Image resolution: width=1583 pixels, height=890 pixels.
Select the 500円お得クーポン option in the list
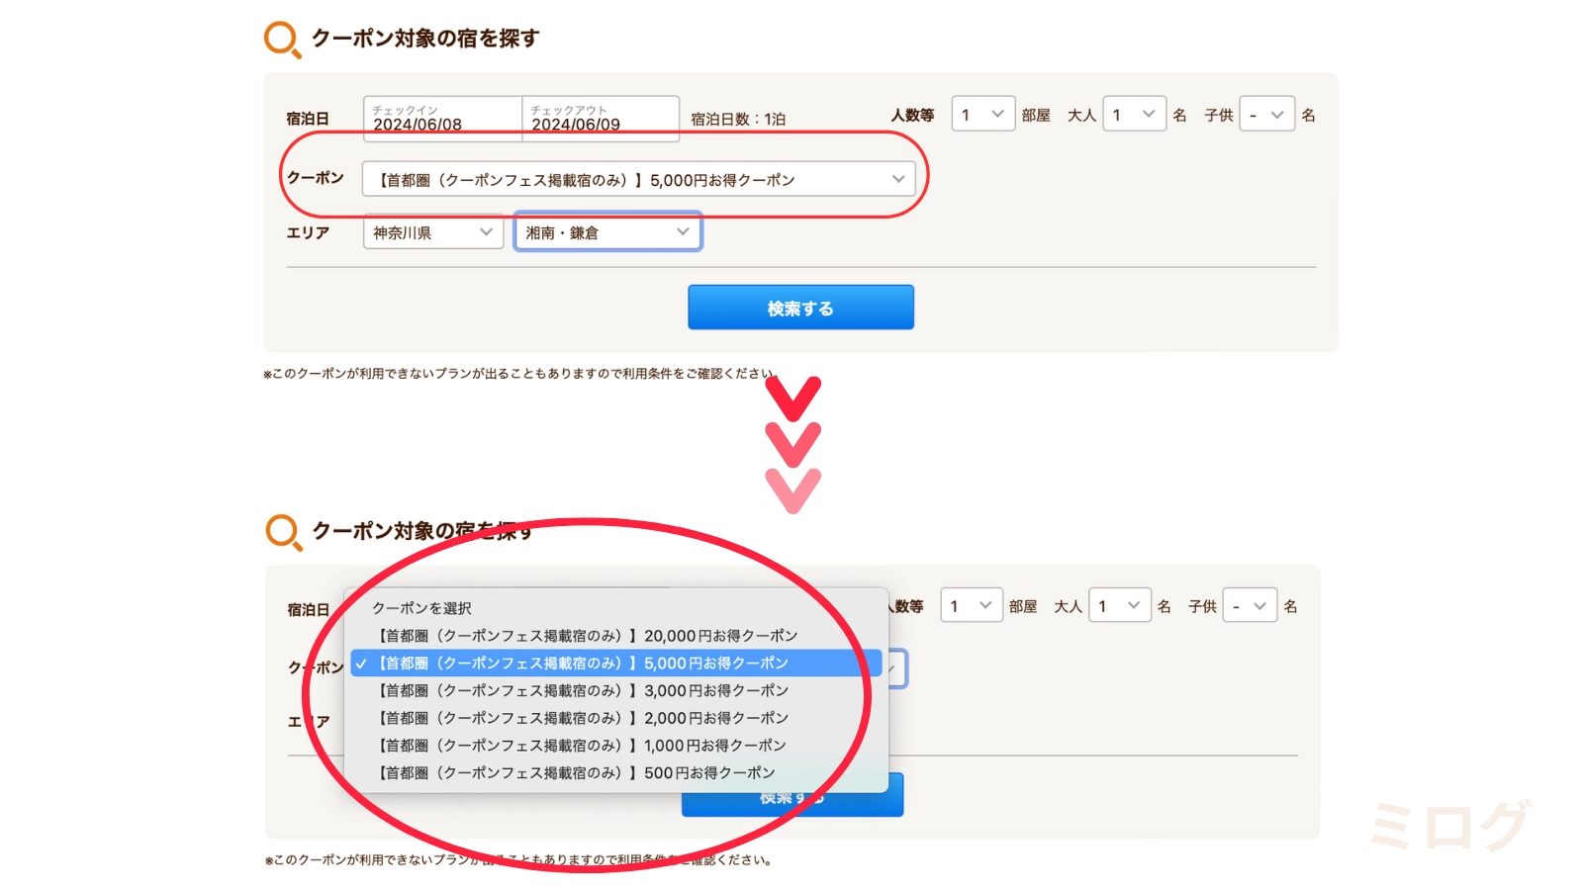coord(615,772)
